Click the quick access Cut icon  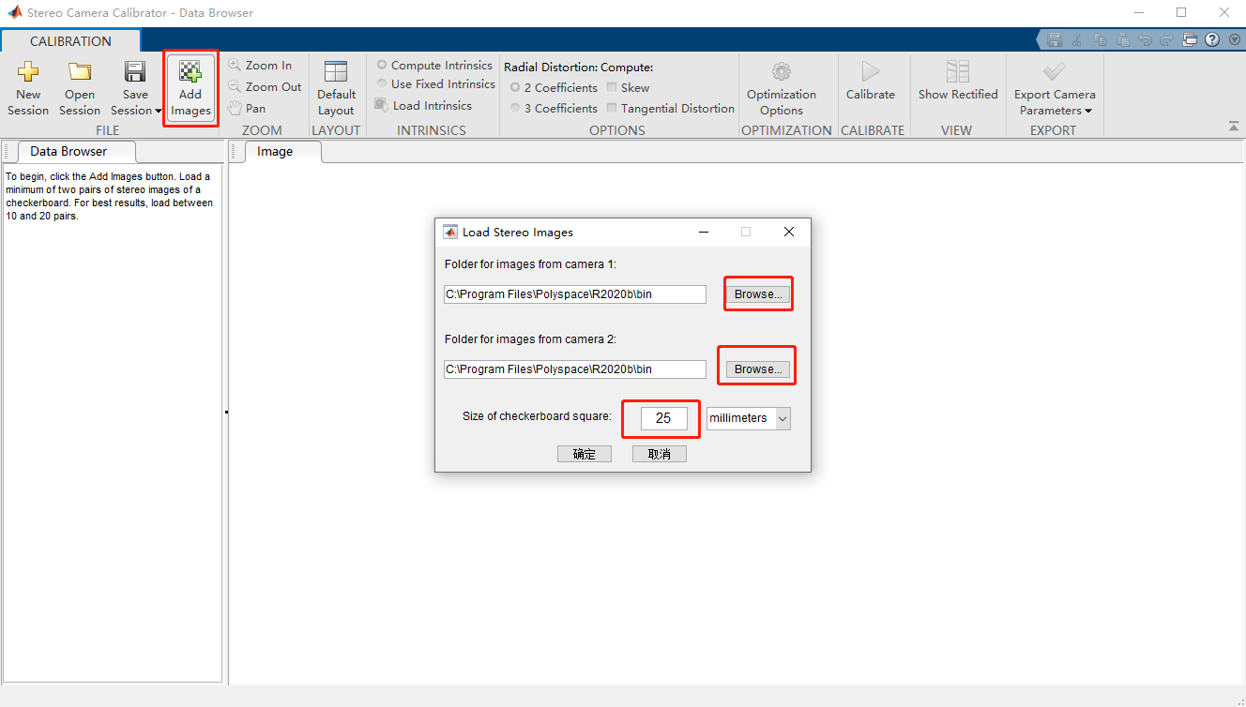pyautogui.click(x=1077, y=40)
